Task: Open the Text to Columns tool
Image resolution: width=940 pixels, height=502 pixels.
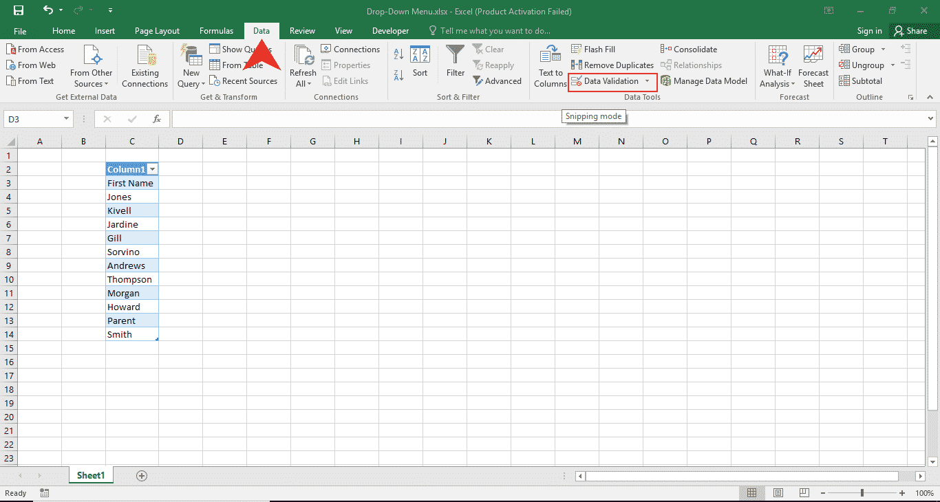Action: tap(550, 55)
